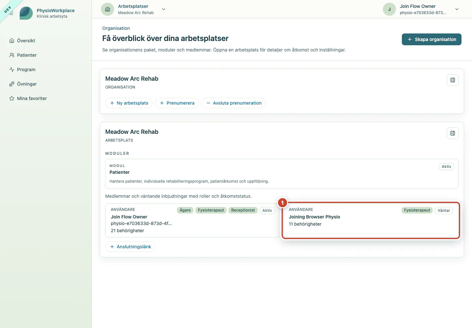Expand the Arbetsplatser workspace dropdown chevron
The image size is (472, 328).
(164, 9)
